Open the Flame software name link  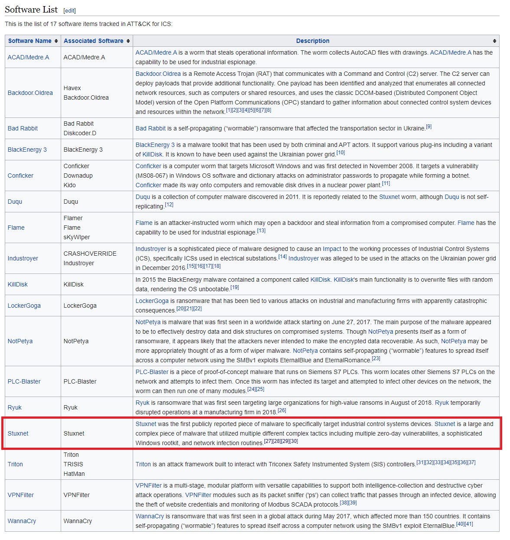(x=16, y=228)
